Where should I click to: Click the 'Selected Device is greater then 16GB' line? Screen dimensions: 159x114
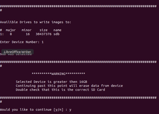(x=51, y=82)
